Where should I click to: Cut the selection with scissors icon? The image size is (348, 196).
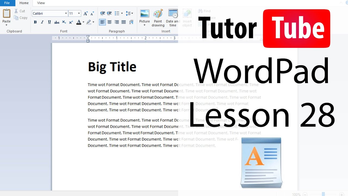pos(20,11)
